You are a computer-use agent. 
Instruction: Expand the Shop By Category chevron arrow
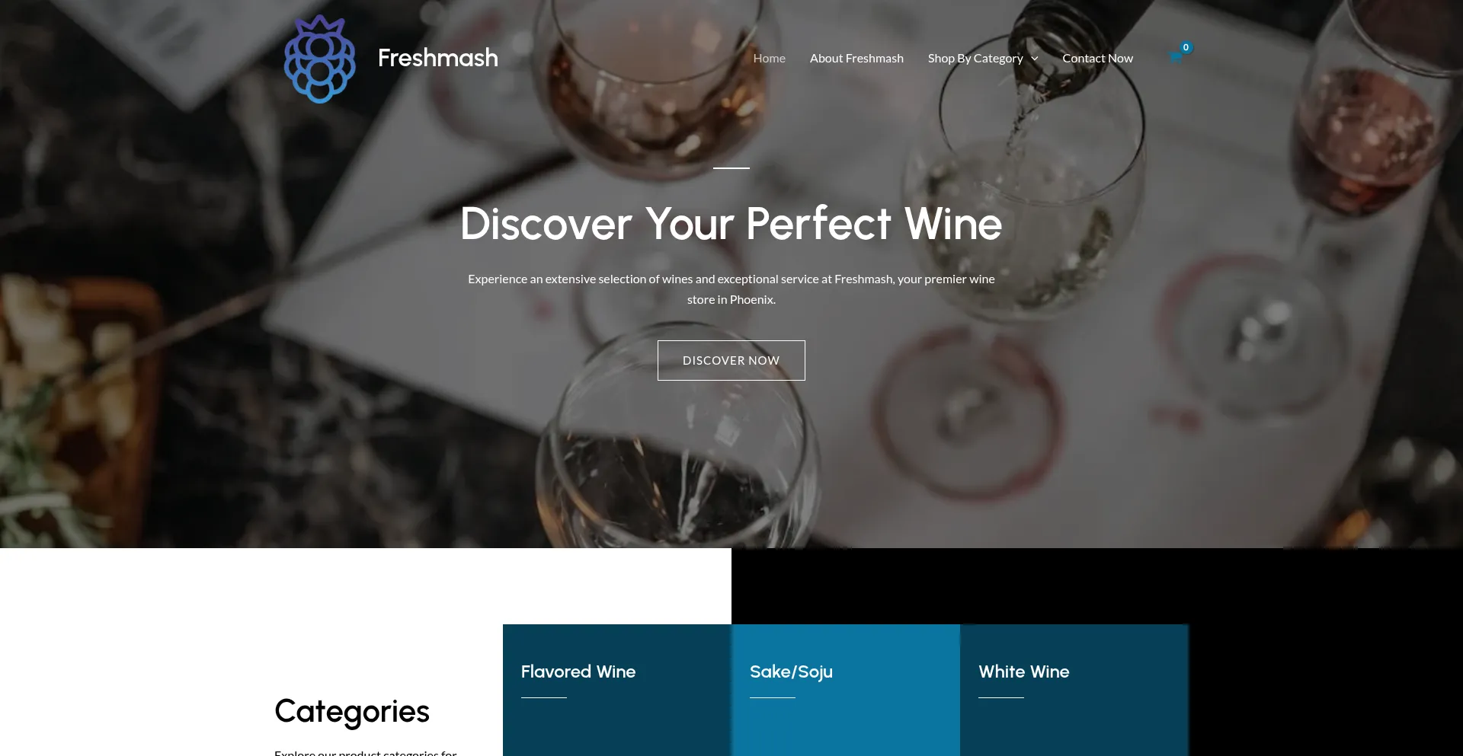click(x=1035, y=59)
